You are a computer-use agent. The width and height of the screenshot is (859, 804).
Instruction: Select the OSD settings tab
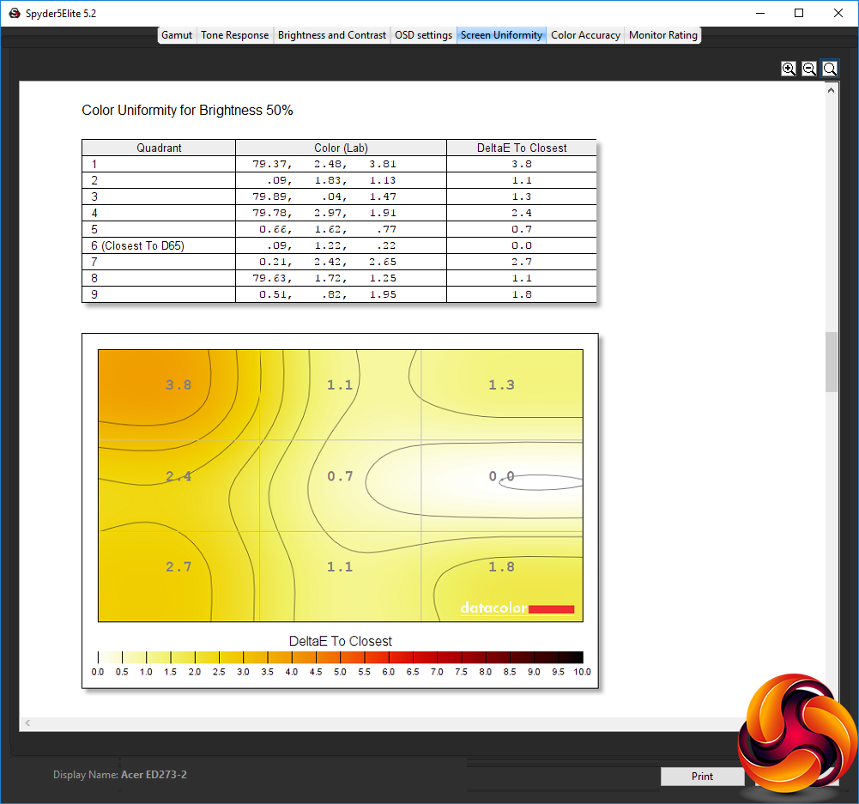[x=423, y=35]
